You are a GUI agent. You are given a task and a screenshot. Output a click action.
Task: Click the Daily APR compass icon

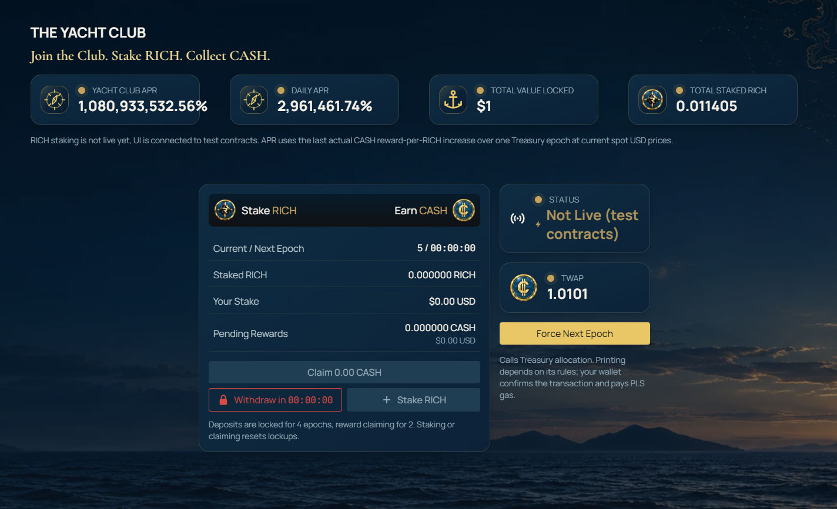click(254, 100)
